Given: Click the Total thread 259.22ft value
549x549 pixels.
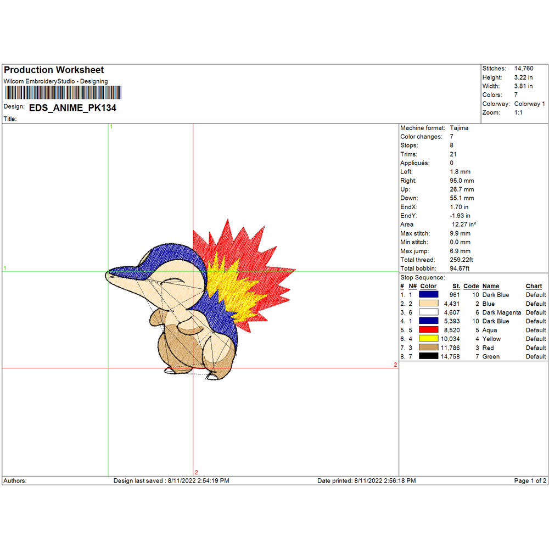Looking at the screenshot, I should (x=463, y=260).
